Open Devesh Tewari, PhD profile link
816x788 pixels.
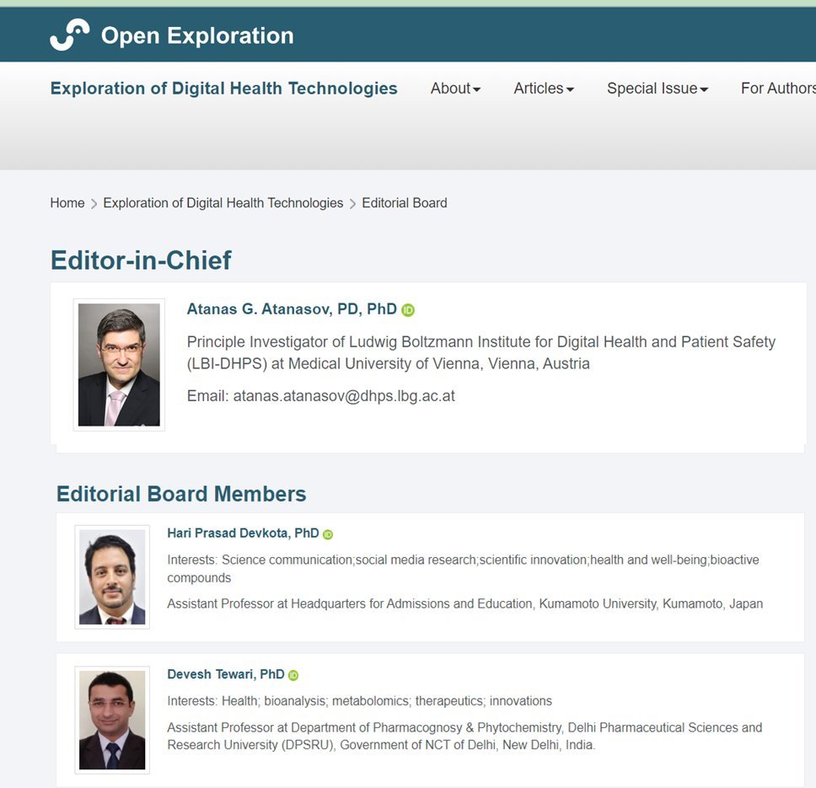coord(226,674)
